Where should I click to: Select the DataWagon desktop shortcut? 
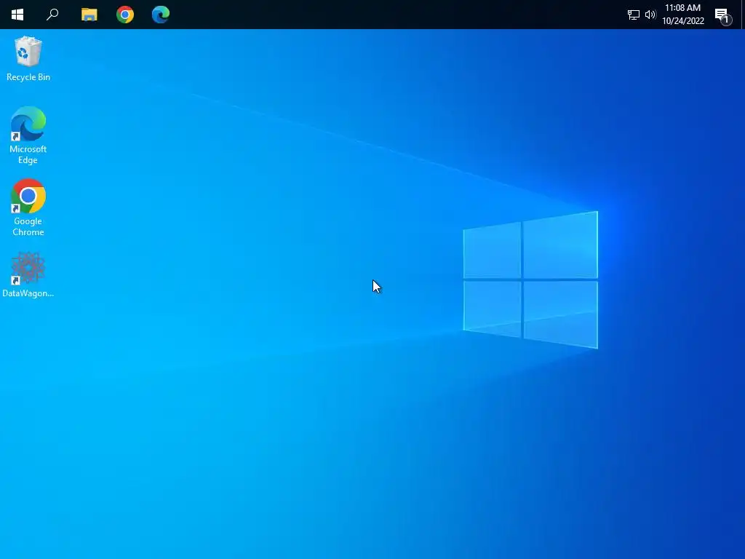click(x=28, y=274)
